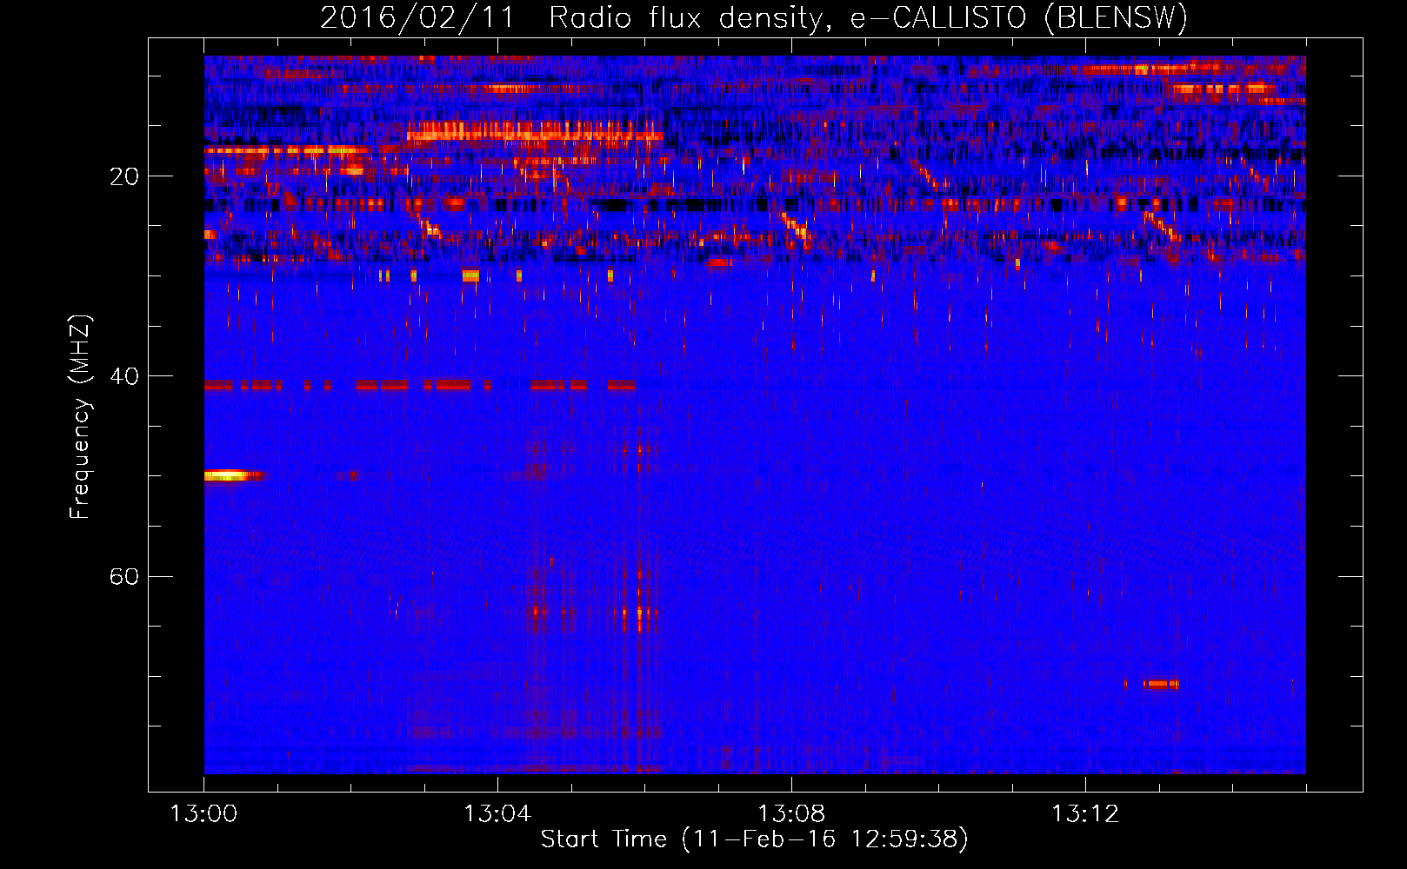Screen dimensions: 1407x869
Task: Click the "Start Time (11-Feb-16 12:59:38)" label
Action: click(754, 839)
